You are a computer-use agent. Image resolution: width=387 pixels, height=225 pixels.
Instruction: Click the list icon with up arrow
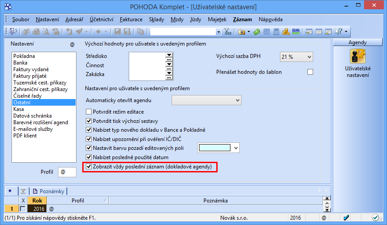(x=329, y=31)
